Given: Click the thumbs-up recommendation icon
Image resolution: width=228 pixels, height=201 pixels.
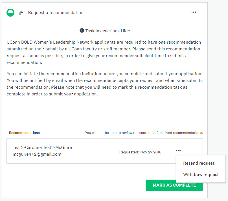Looking at the screenshot, I should coord(21,13).
